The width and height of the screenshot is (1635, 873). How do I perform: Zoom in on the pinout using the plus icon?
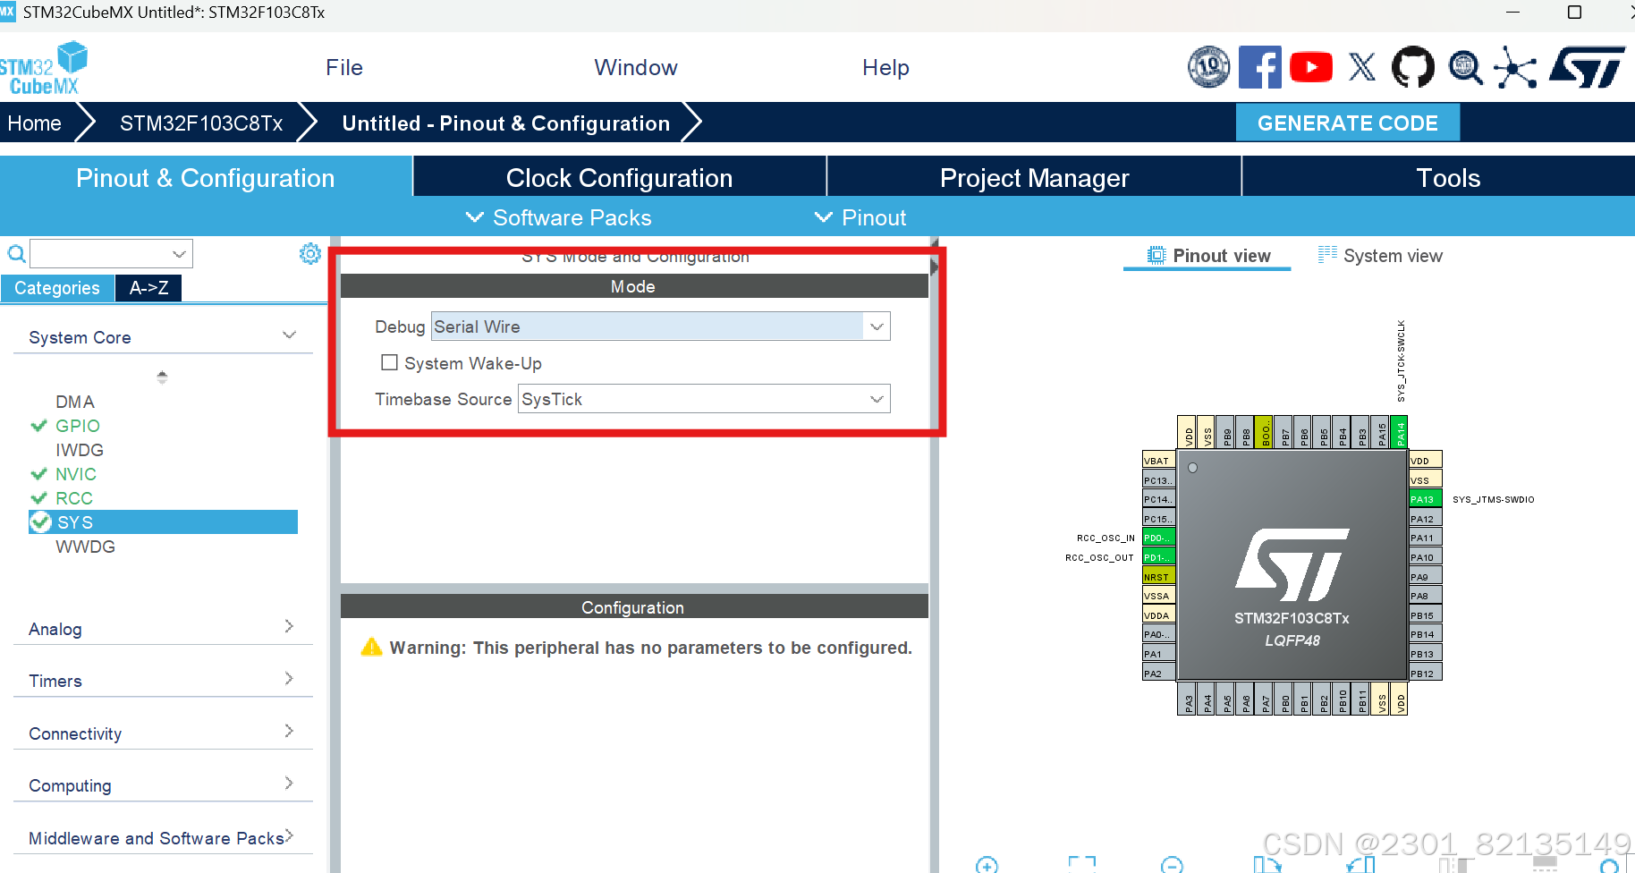tap(987, 864)
